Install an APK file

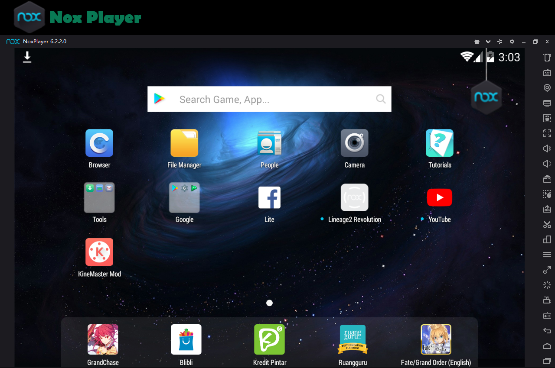[x=547, y=209]
